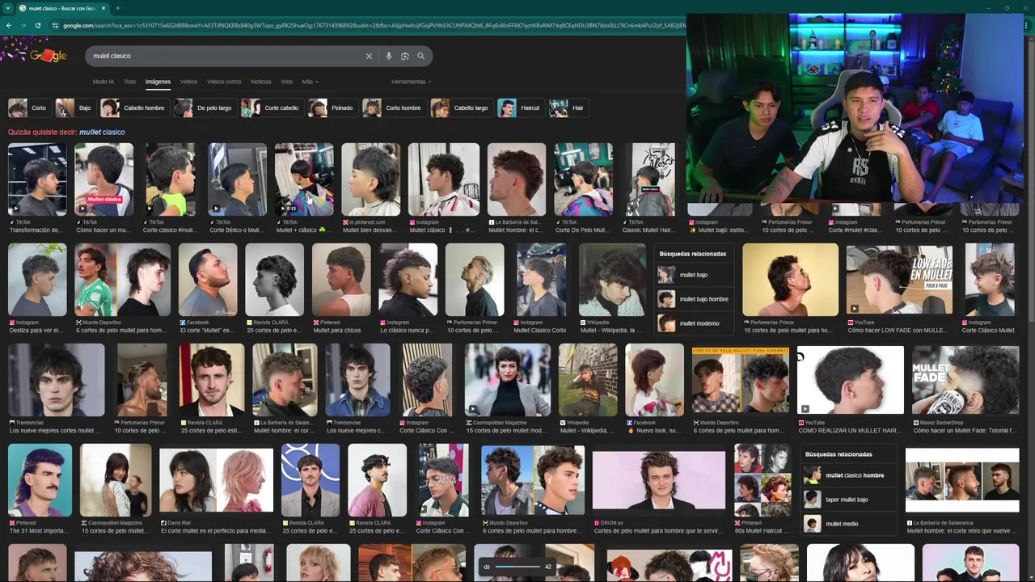Screen dimensions: 1035x582
Task: Open YouTube 'Cómo hacer LOW FADE con MULLE...' thumbnail
Action: tap(899, 280)
